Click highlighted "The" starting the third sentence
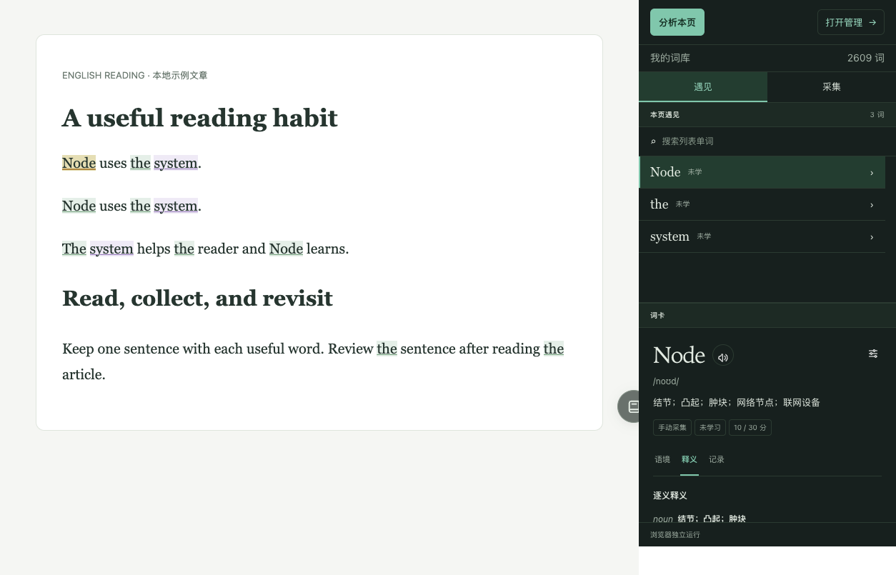The image size is (896, 575). coord(74,249)
